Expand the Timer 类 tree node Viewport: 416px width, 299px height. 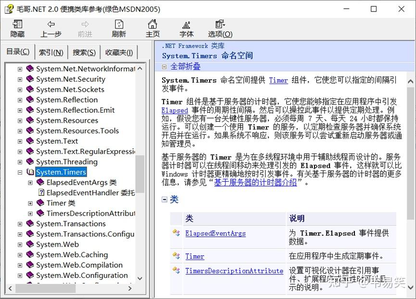tap(30, 203)
